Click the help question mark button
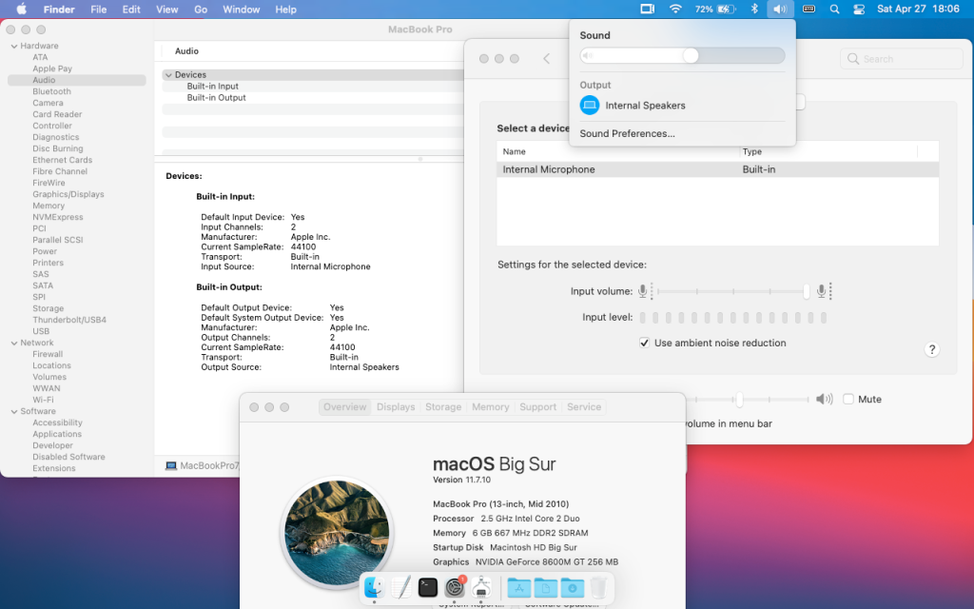Screen dimensions: 974x609 (932, 350)
